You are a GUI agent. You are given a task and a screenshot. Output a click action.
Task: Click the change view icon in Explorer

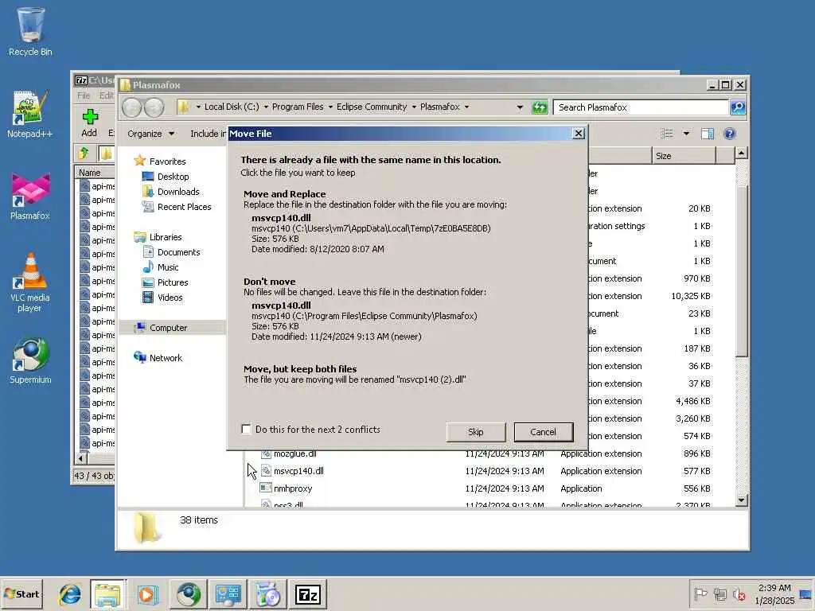tap(667, 134)
